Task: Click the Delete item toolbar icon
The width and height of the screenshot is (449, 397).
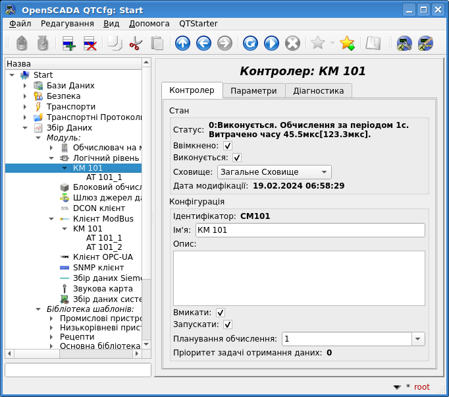Action: 90,44
